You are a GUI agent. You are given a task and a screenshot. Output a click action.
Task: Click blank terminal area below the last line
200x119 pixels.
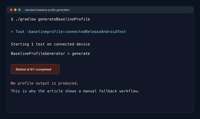click(99, 103)
